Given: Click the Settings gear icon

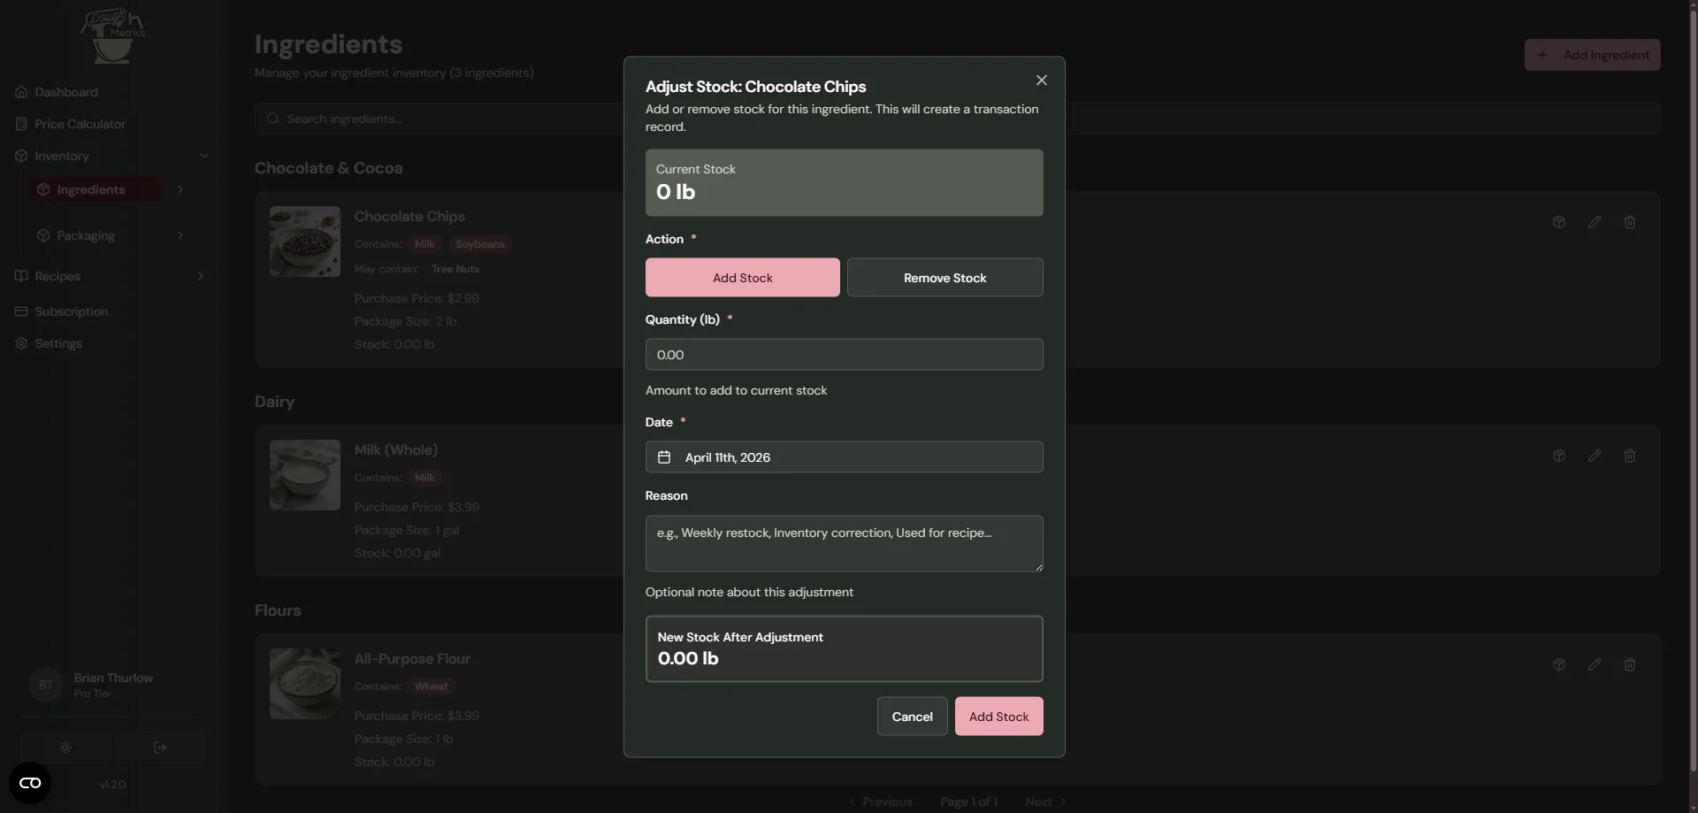Looking at the screenshot, I should 19,342.
